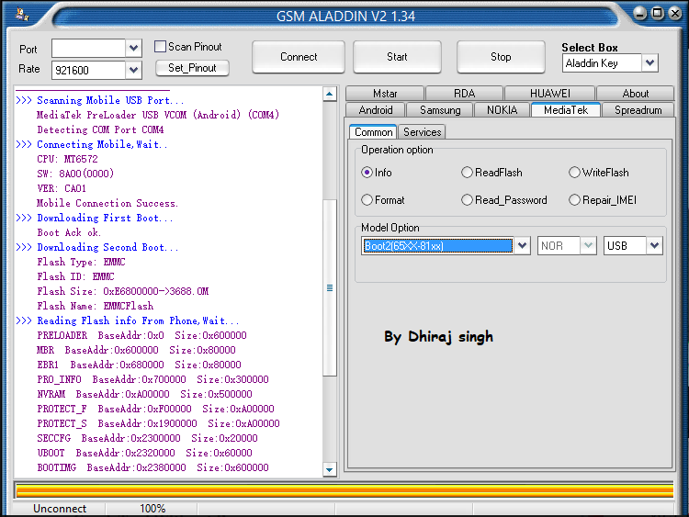Open the Port dropdown list
Viewport: 689px width, 517px height.
coord(133,48)
